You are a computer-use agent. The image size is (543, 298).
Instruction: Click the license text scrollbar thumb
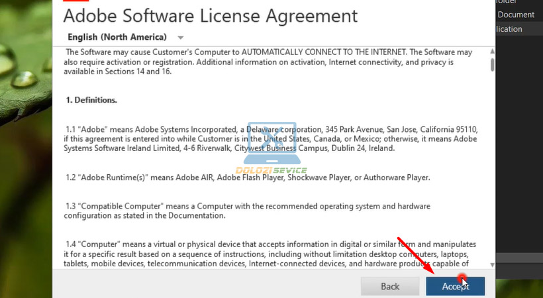pyautogui.click(x=491, y=64)
